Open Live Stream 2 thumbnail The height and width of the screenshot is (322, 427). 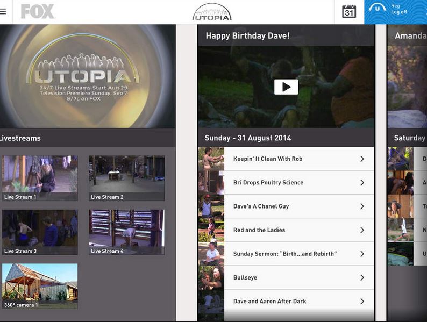tap(126, 178)
